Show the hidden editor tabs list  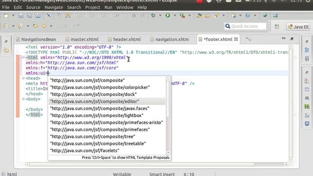(248, 39)
